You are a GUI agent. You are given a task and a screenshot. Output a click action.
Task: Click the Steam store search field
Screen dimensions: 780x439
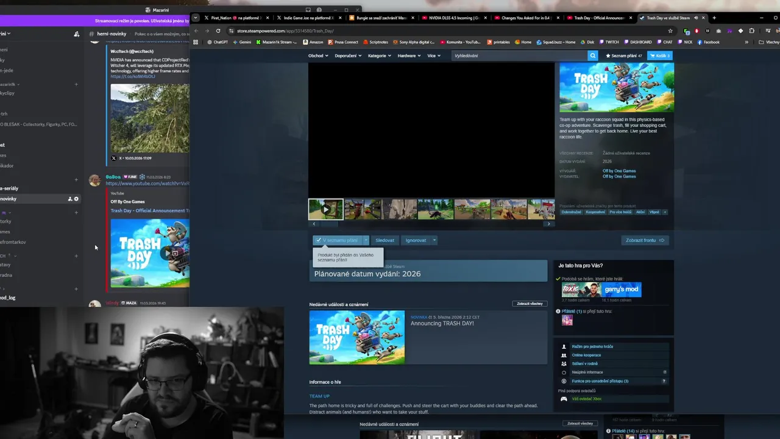(x=519, y=55)
